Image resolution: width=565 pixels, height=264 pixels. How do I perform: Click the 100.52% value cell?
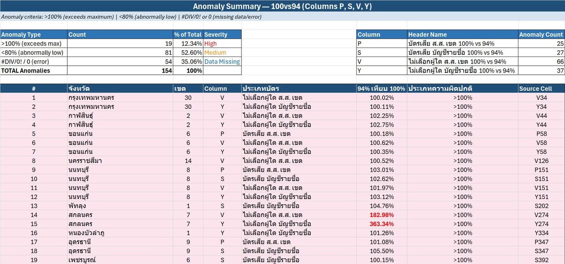(381, 160)
